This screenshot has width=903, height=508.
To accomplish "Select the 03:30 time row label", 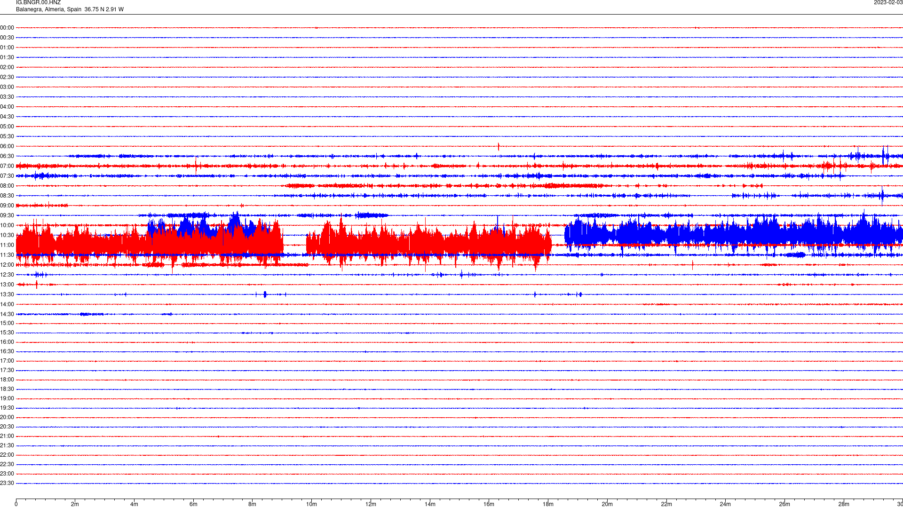I will pyautogui.click(x=7, y=97).
